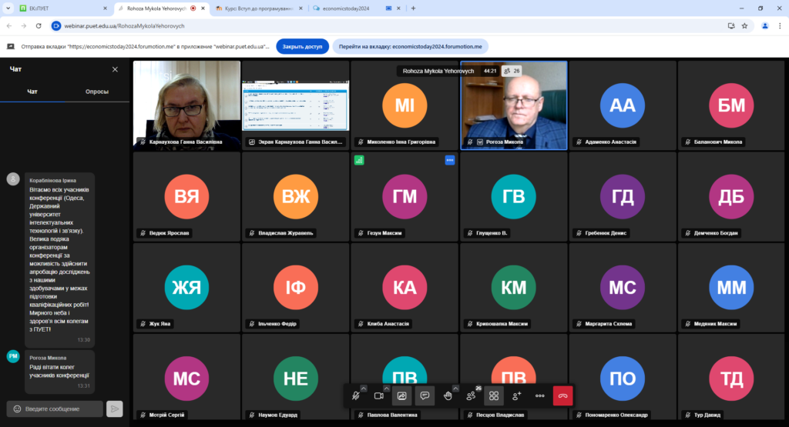Close the chat panel with X
This screenshot has width=789, height=427.
point(115,69)
